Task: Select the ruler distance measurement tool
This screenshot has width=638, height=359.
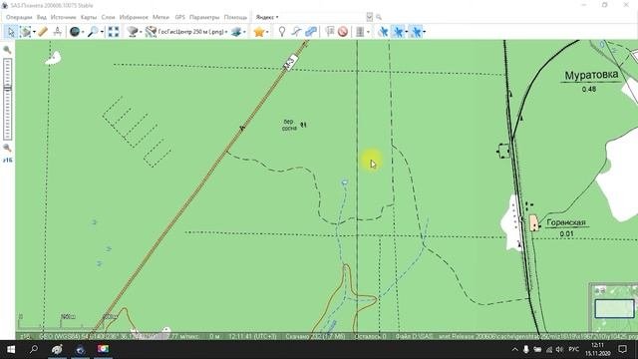Action: click(43, 32)
